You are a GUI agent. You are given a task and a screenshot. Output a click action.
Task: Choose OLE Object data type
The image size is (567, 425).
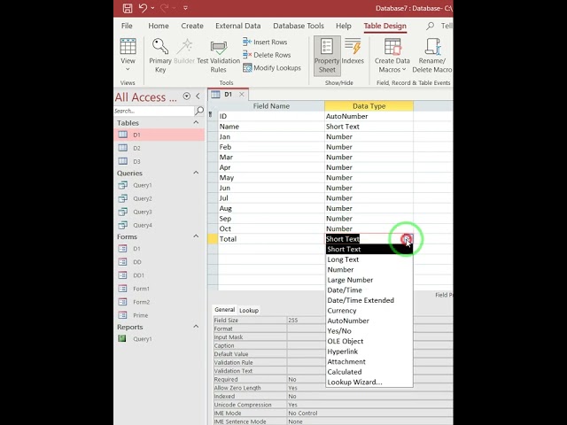(x=369, y=341)
